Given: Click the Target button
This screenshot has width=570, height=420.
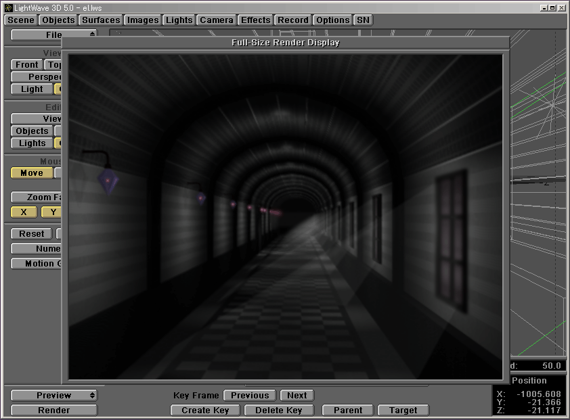Looking at the screenshot, I should [403, 411].
